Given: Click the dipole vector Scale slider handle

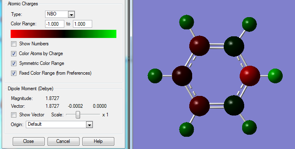Looking at the screenshot, I should [78, 115].
